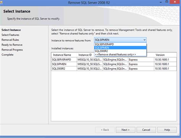Minimize the Remove SQL Server window
This screenshot has width=181, height=138.
(x=161, y=2)
